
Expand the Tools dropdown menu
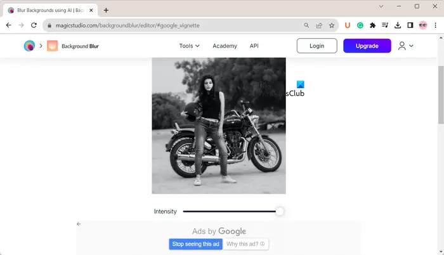[189, 46]
